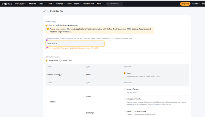Check the Account Transfer checkbox

pos(125,89)
